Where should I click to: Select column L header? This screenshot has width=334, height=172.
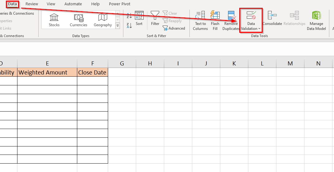(262, 63)
